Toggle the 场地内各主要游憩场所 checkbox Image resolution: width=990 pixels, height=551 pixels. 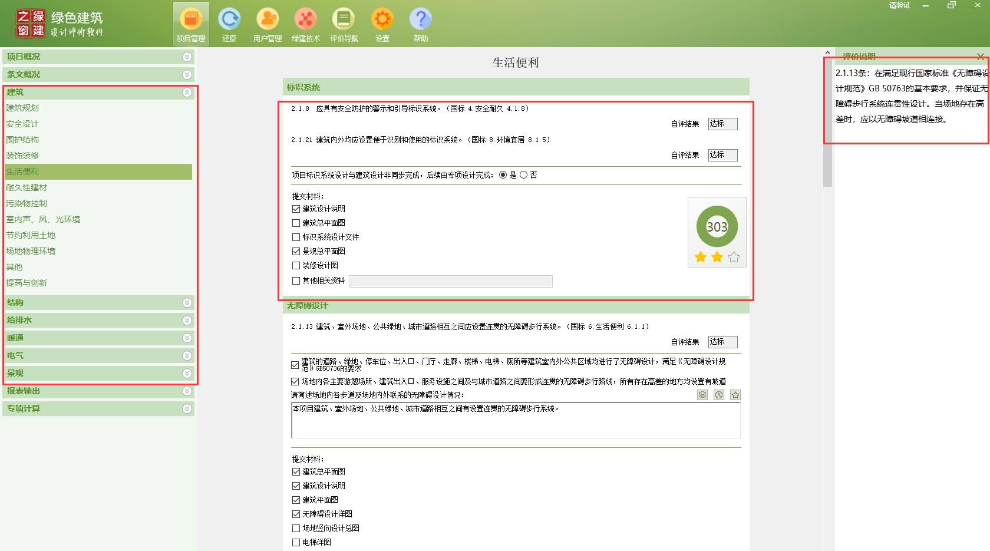pos(295,381)
